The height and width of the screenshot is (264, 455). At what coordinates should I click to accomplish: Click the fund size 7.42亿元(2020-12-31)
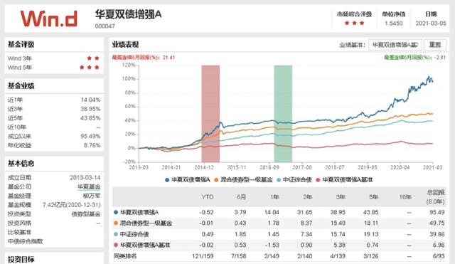point(72,205)
